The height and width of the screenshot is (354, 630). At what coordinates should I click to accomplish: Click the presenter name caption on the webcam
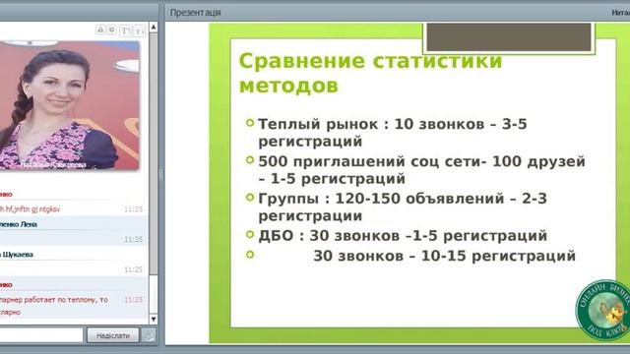52,164
